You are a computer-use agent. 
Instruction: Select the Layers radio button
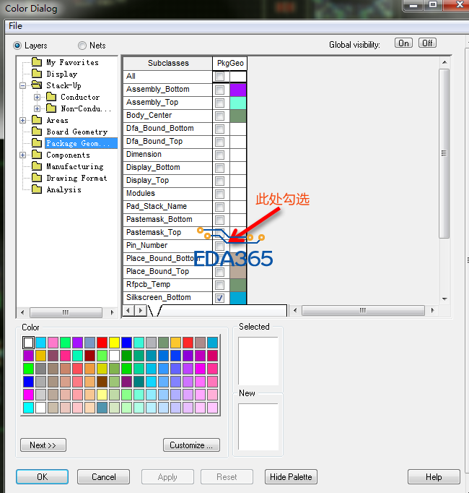(x=17, y=46)
